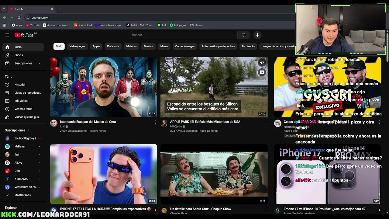The image size is (389, 219).
Task: Open options menu for APPLE PARK video
Action: (x=266, y=122)
